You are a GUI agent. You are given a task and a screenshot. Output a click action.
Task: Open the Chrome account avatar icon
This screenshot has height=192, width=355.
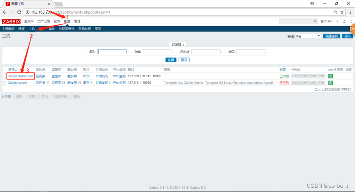(312, 3)
